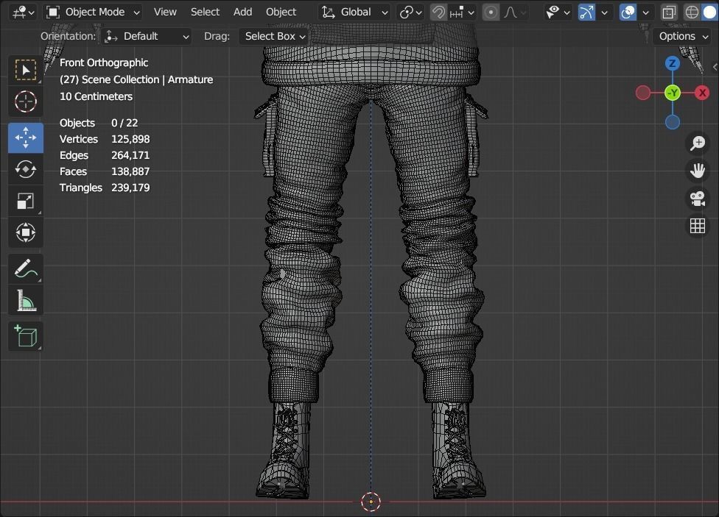Click the hand pan view button
This screenshot has width=719, height=517.
[698, 171]
